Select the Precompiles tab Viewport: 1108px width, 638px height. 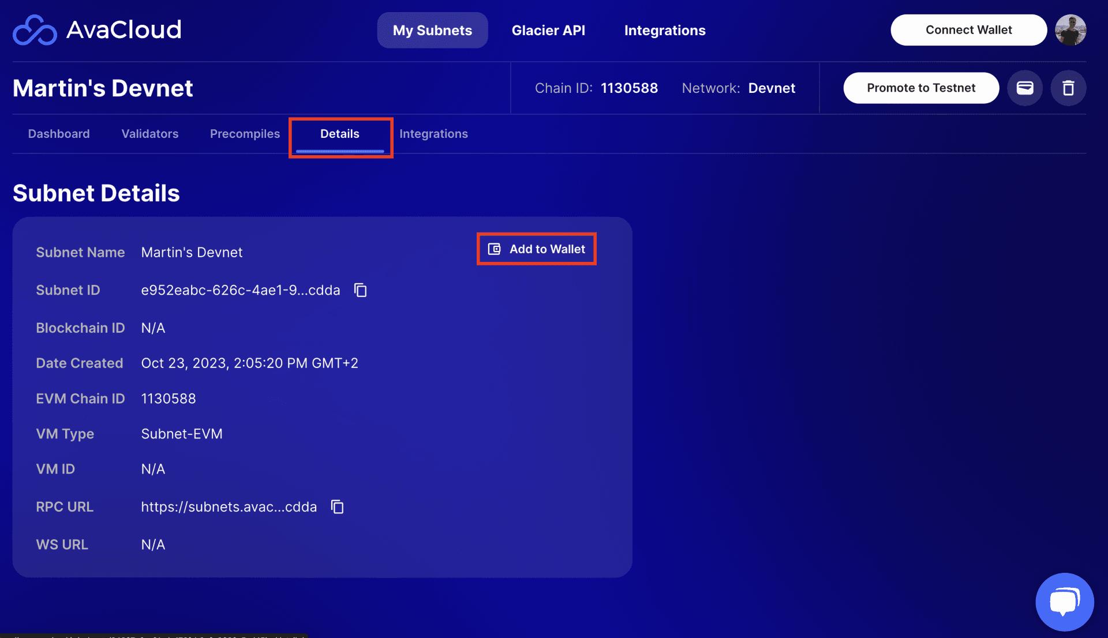tap(245, 134)
